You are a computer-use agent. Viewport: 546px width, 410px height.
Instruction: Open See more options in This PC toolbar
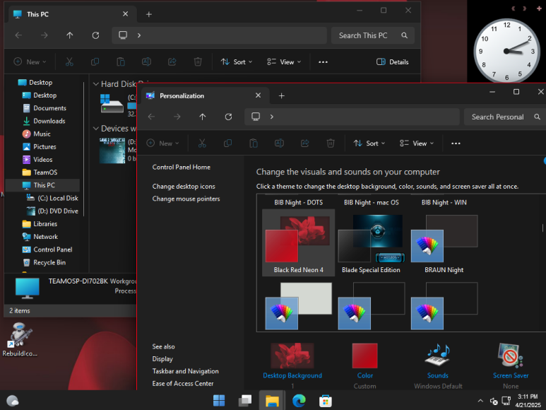click(x=323, y=61)
